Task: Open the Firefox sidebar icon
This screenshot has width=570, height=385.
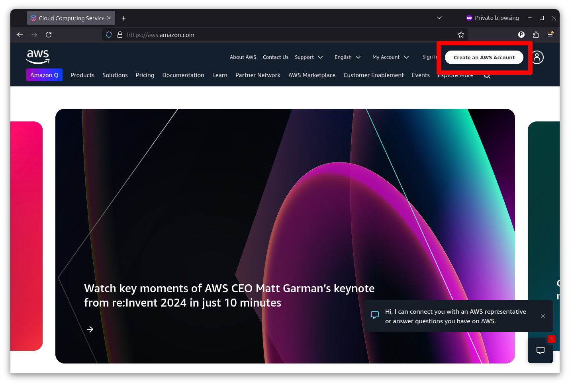Action: (x=551, y=35)
